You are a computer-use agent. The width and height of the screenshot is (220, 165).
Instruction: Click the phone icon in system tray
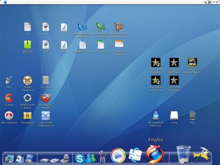206,2
